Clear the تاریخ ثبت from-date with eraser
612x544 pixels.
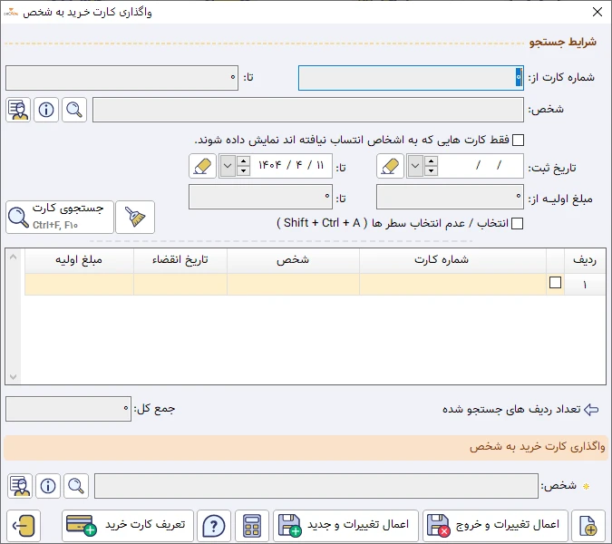390,166
